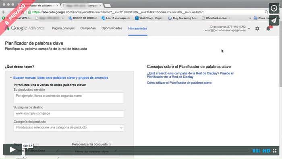Click the zoom magnifier icon in address bar
This screenshot has width=282, height=159.
[266, 12]
